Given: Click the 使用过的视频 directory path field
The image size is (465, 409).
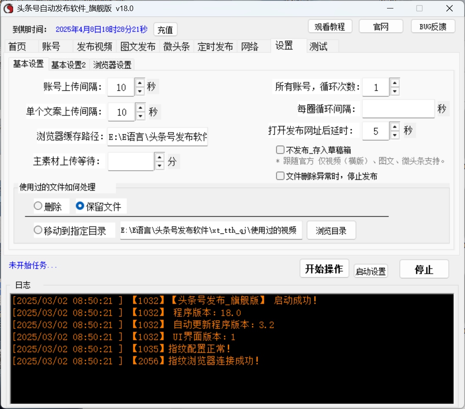Looking at the screenshot, I should coord(211,230).
